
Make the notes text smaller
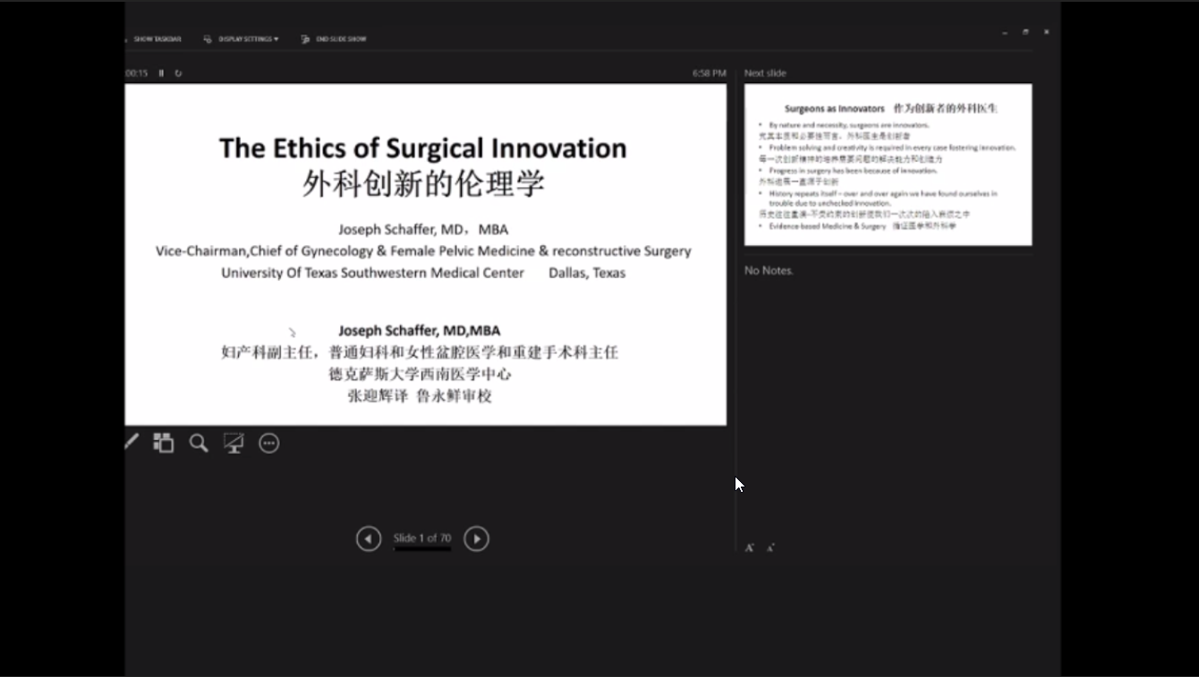click(x=770, y=547)
